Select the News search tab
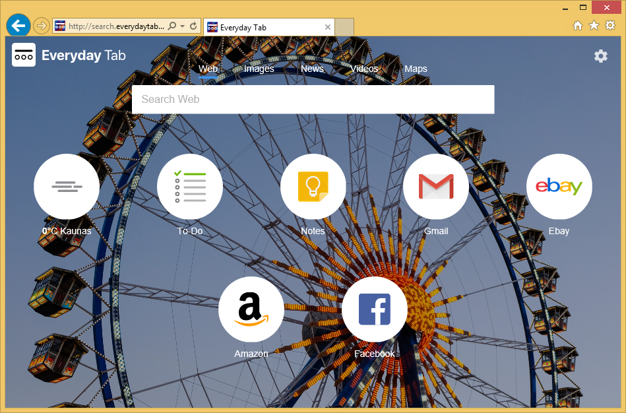 [x=312, y=69]
